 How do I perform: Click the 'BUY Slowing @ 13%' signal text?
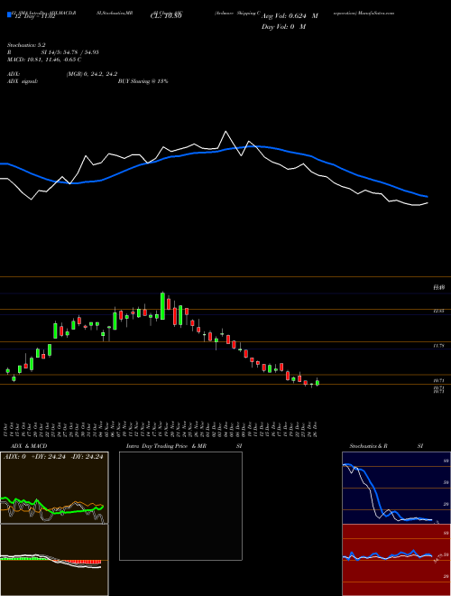143,81
